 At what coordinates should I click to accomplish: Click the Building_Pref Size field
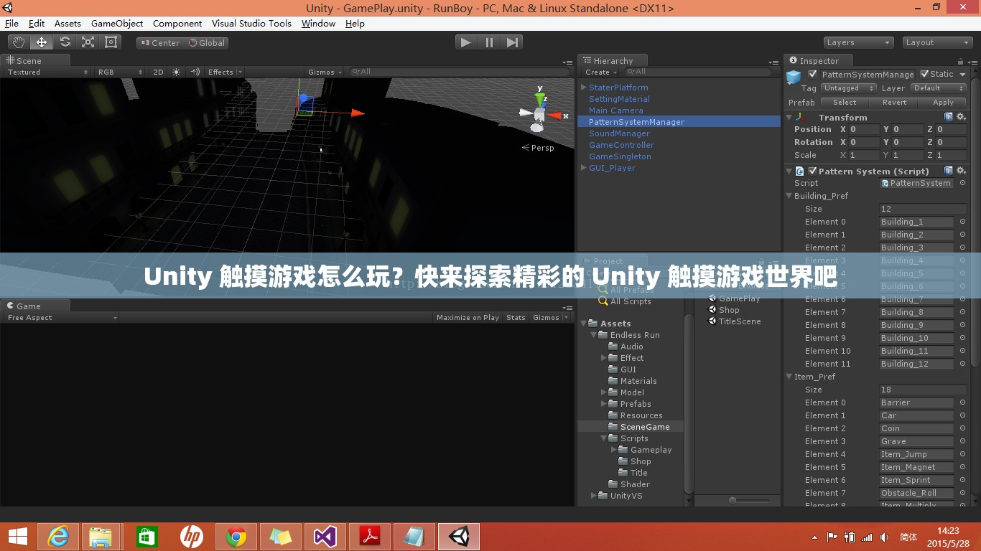(x=924, y=209)
